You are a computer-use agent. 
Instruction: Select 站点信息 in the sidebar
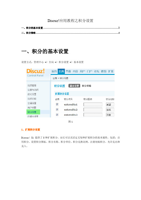coord(32,85)
